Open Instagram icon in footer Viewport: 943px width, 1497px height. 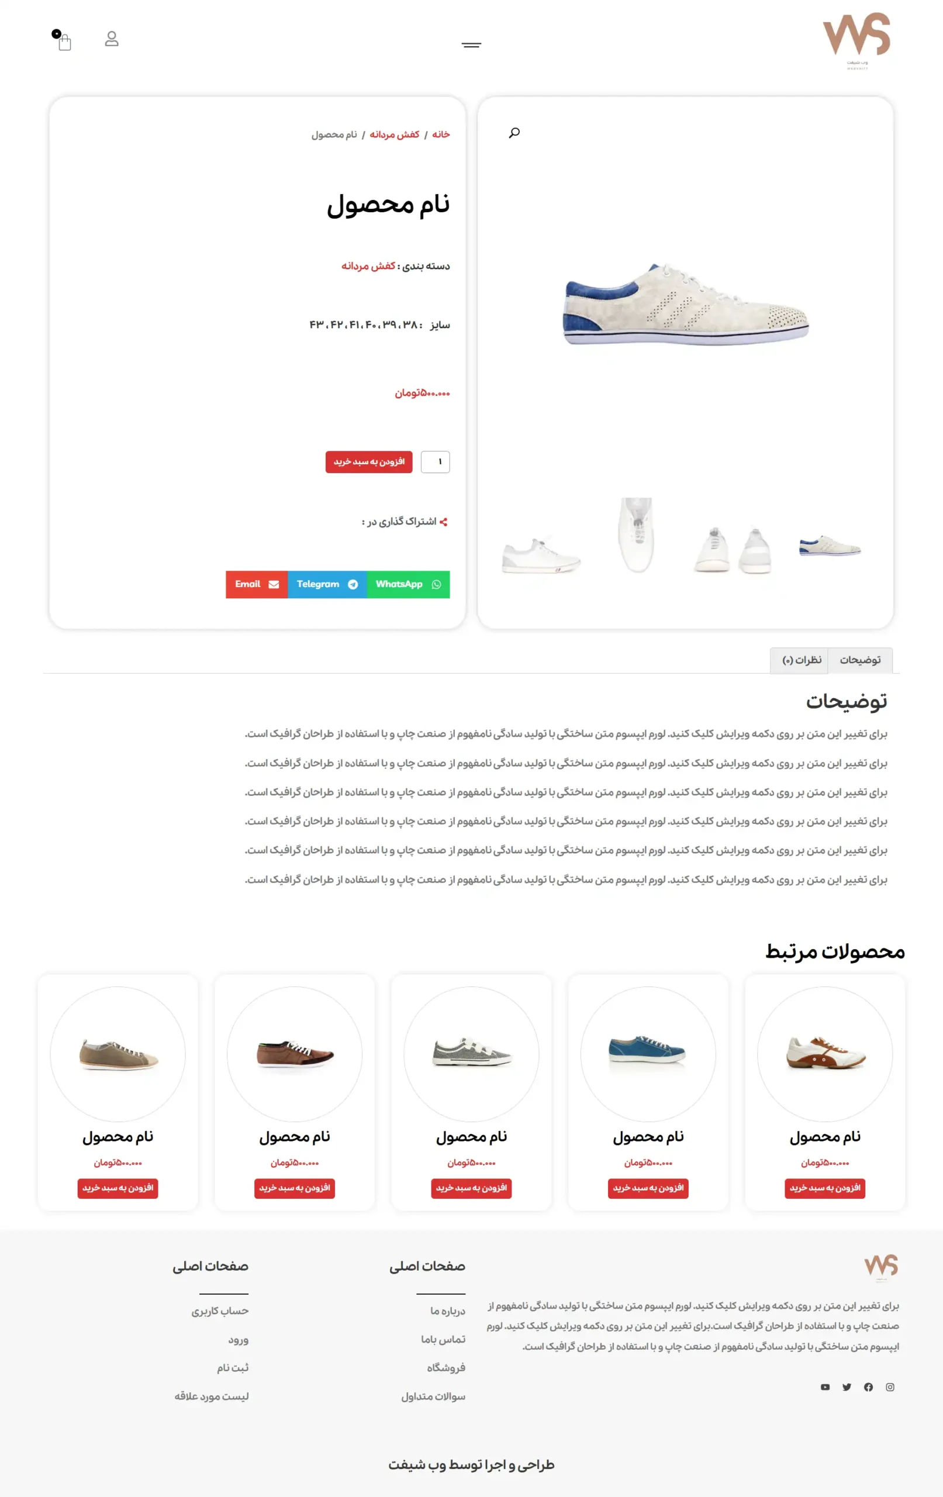pos(890,1387)
